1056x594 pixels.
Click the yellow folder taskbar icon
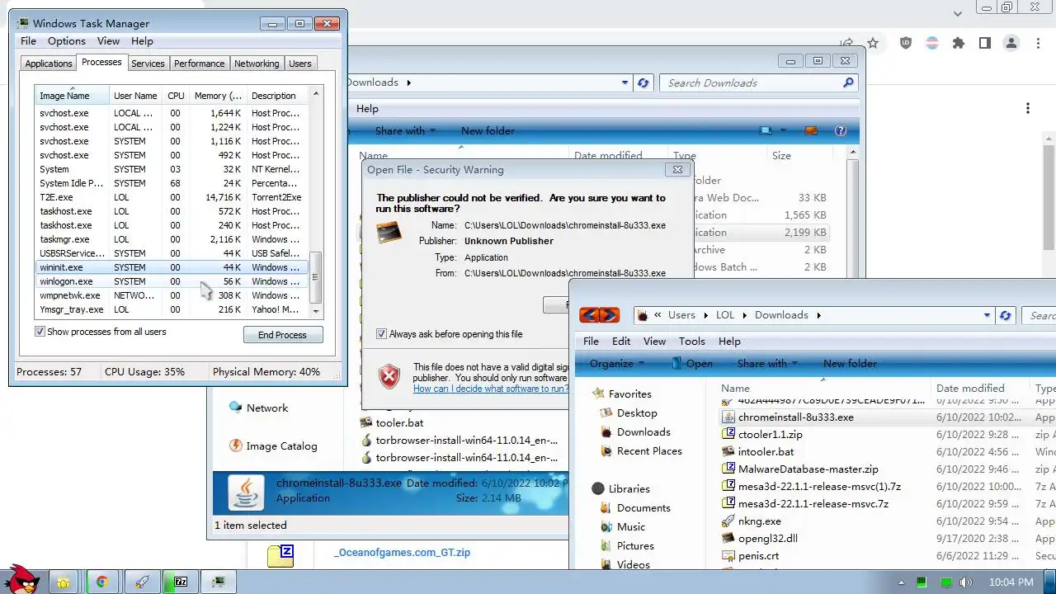[63, 582]
